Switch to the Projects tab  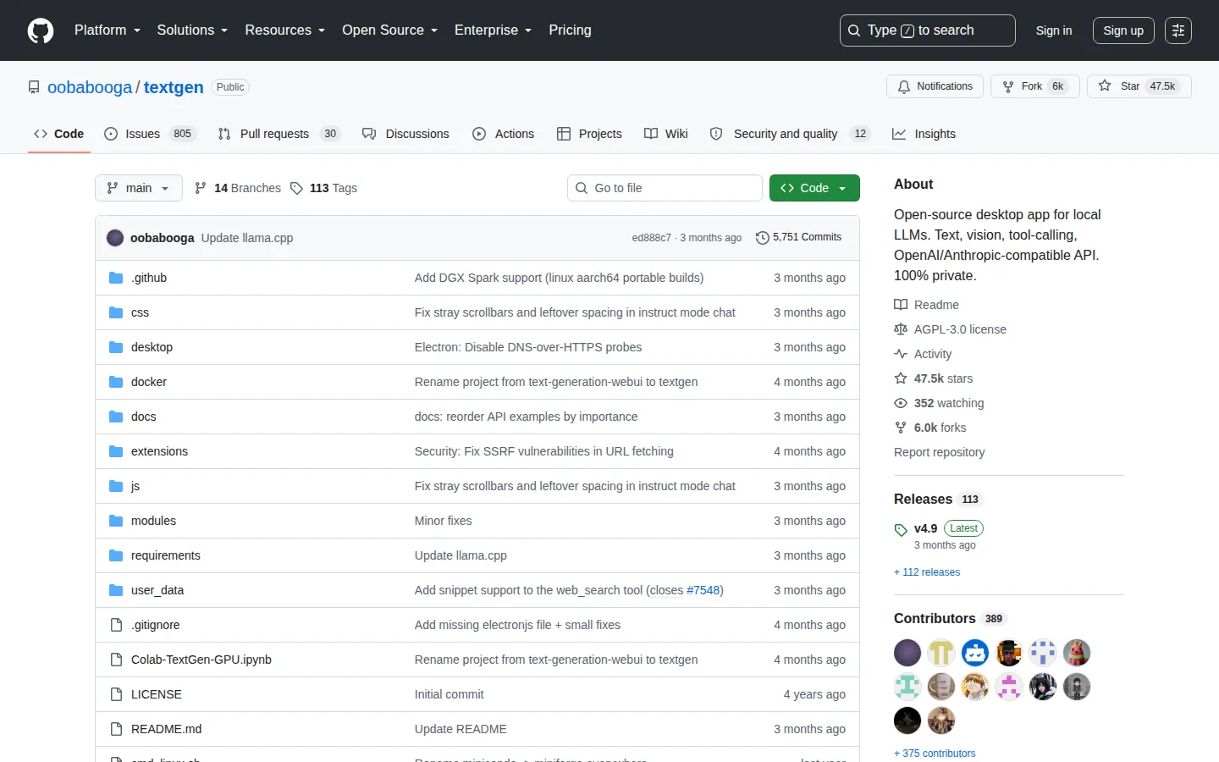[589, 134]
